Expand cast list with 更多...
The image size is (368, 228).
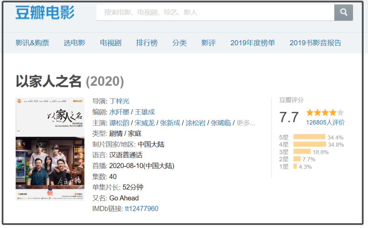pyautogui.click(x=245, y=123)
